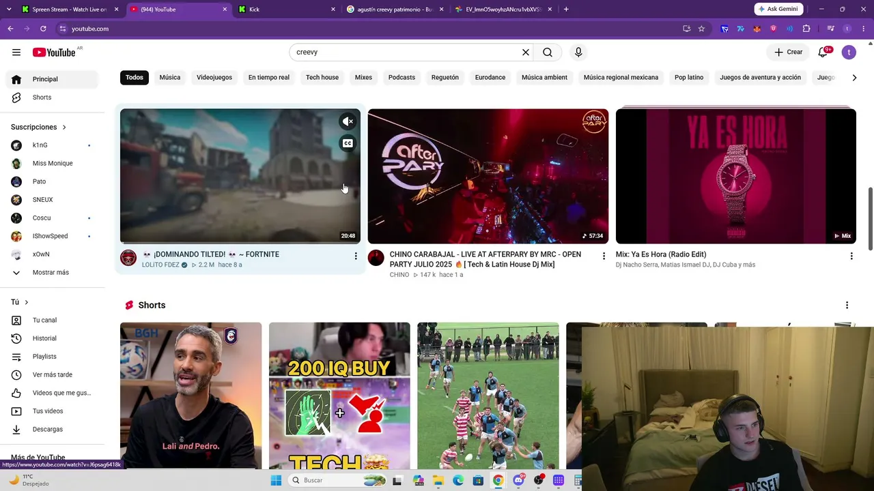Viewport: 874px width, 491px height.
Task: Select the Reguetón filter chip
Action: coord(445,77)
